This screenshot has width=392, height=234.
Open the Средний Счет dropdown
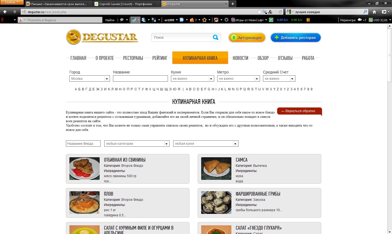pos(279,79)
